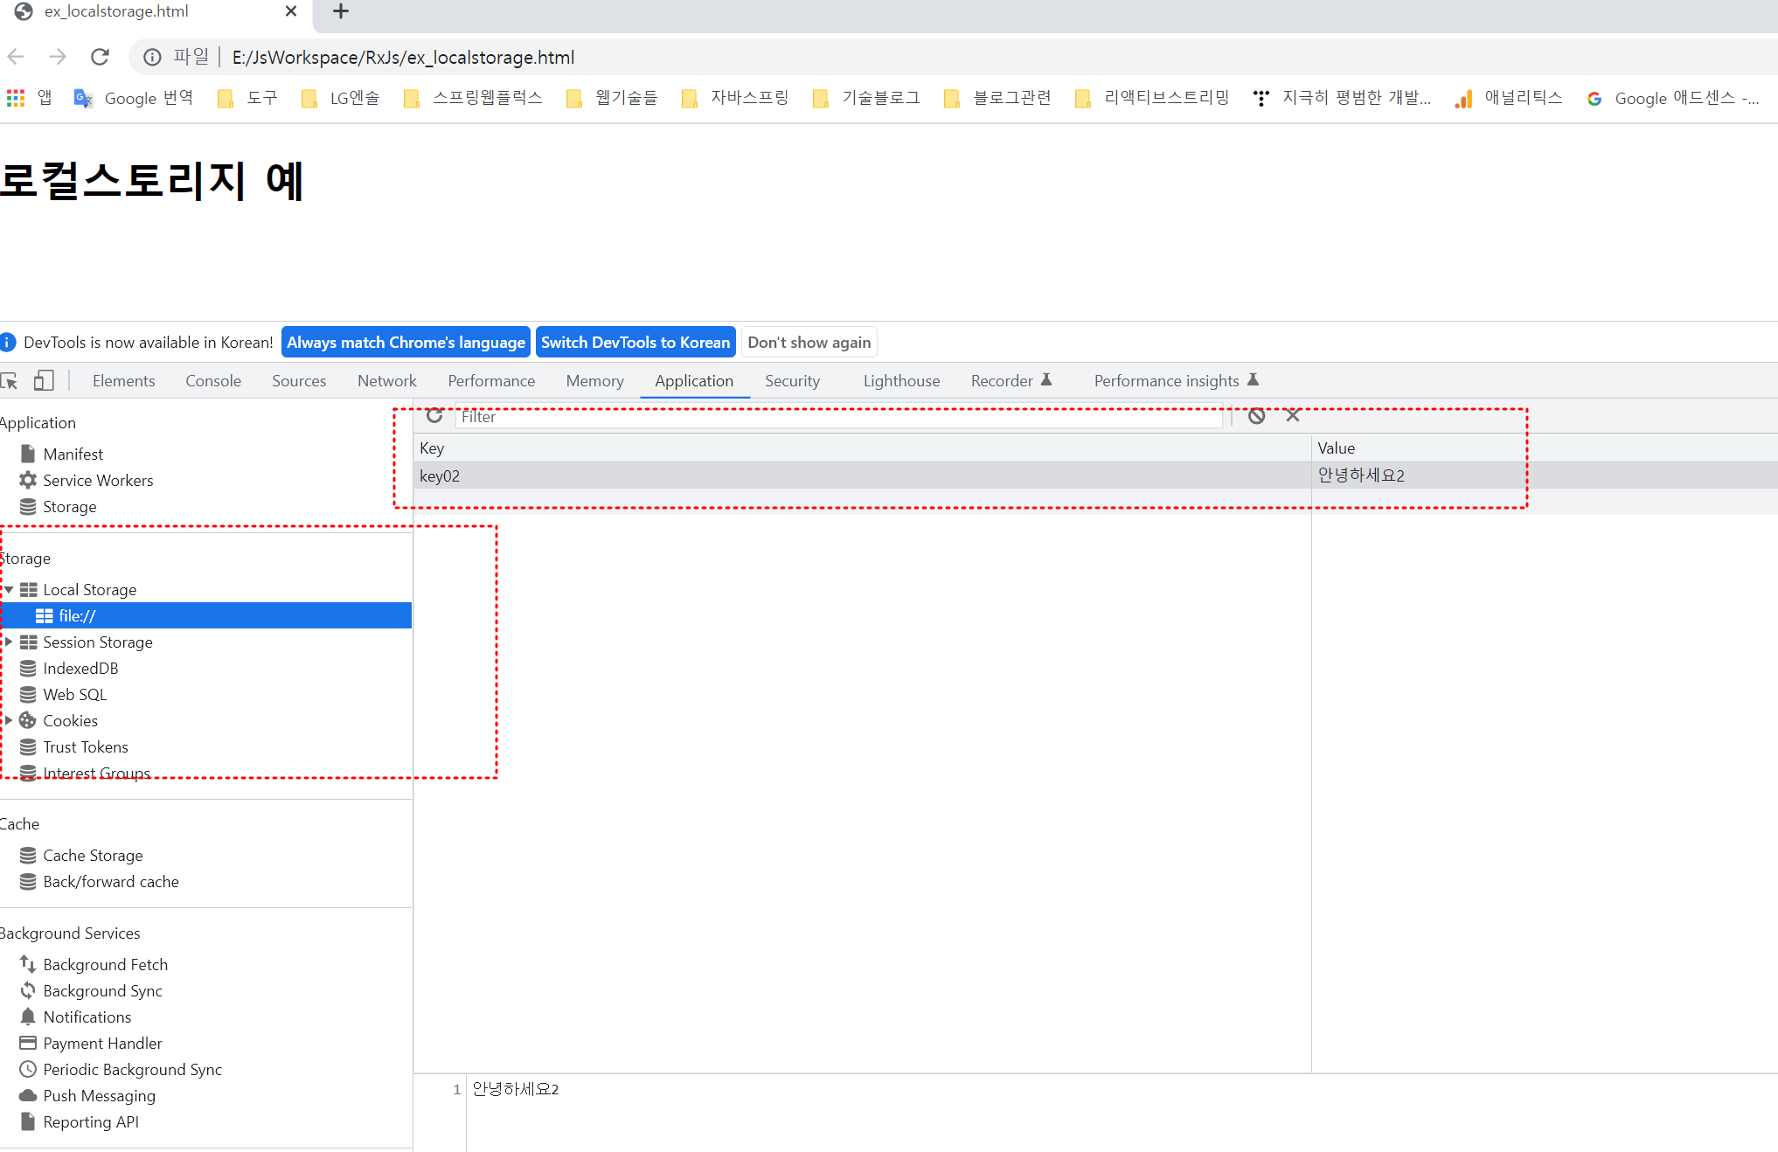Open a new browser tab
The image size is (1778, 1152).
point(341,11)
